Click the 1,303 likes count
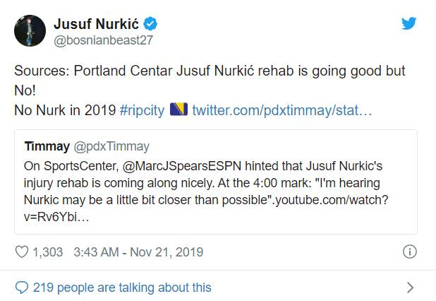 49,252
